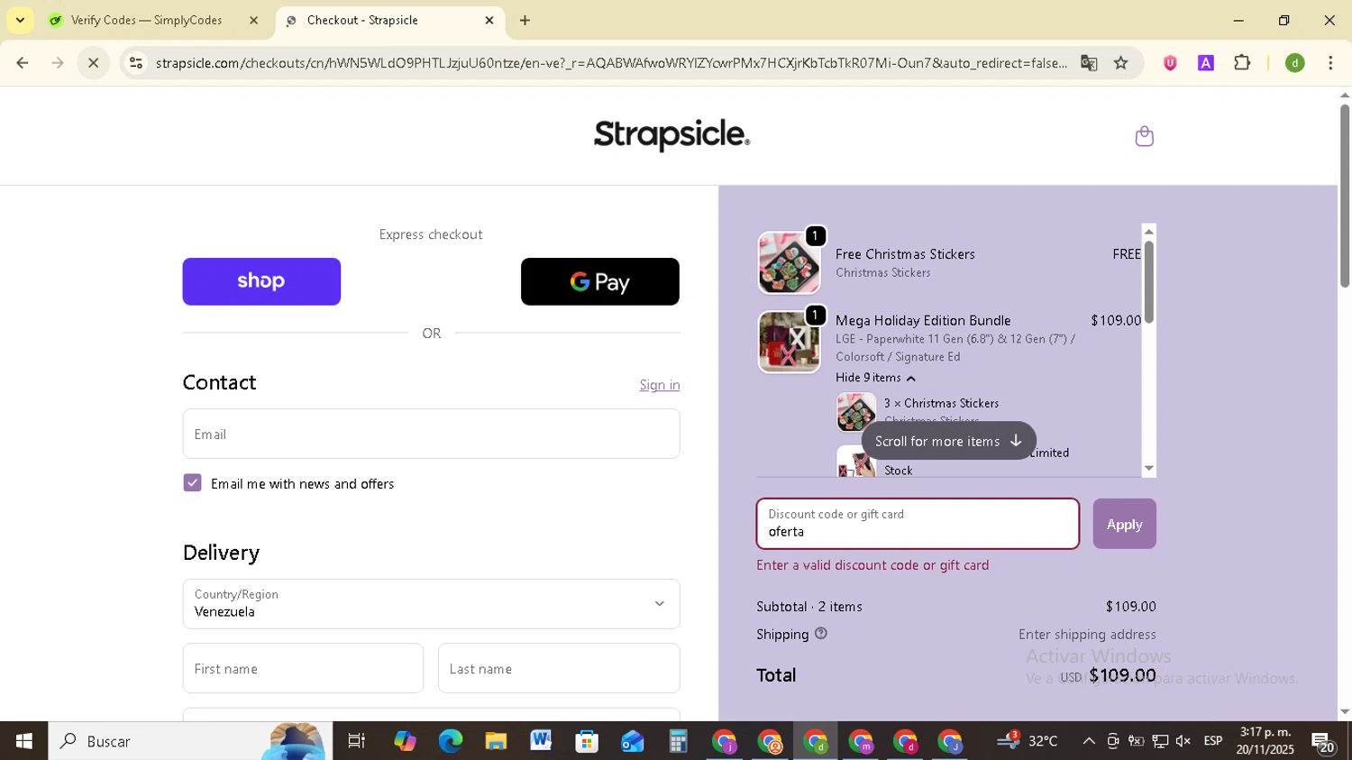Screen dimensions: 1352x760
Task: Stop loading the page
Action: tap(93, 63)
